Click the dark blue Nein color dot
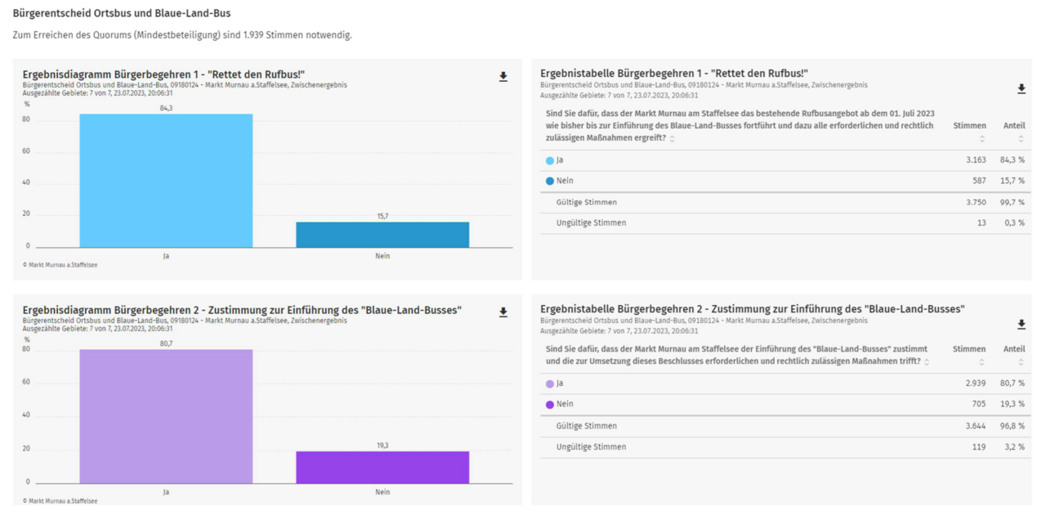 (550, 181)
